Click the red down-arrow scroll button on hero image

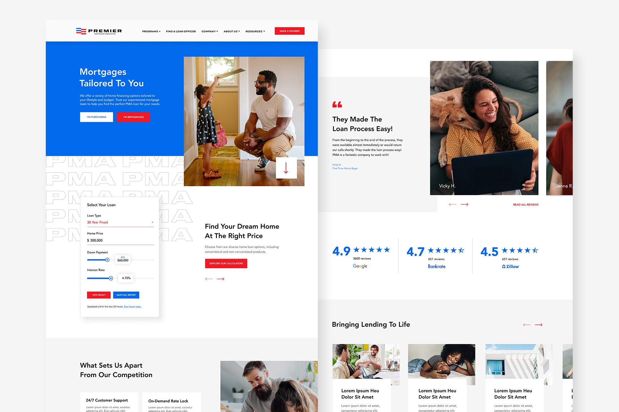pyautogui.click(x=286, y=168)
